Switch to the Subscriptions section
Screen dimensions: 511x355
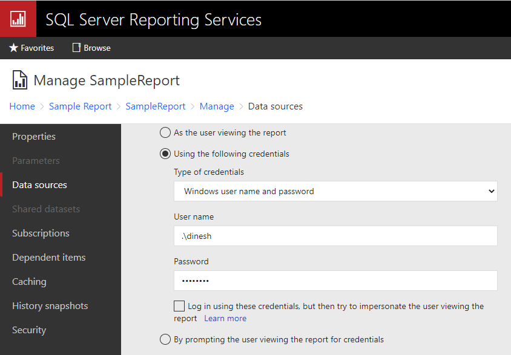(x=41, y=233)
